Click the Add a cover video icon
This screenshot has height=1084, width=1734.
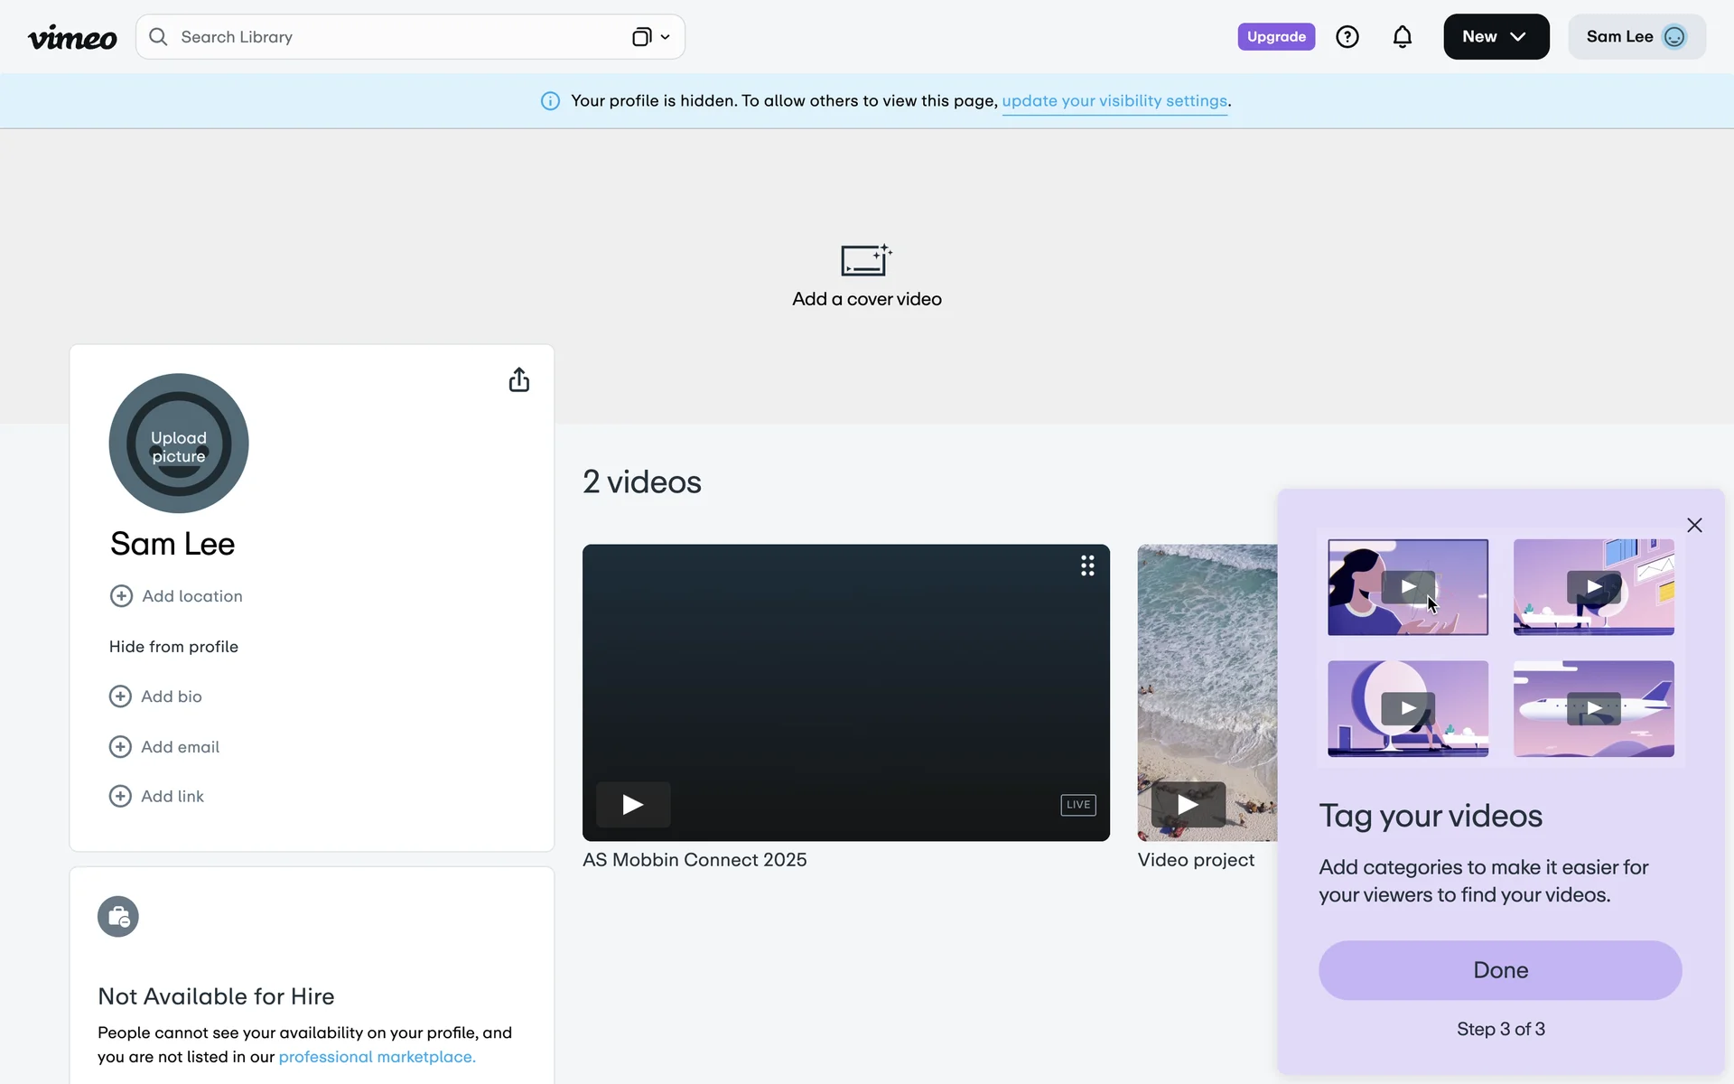866,260
